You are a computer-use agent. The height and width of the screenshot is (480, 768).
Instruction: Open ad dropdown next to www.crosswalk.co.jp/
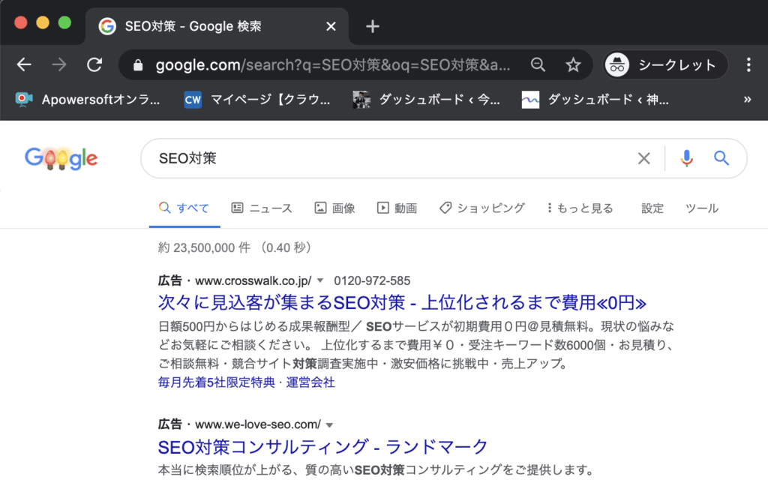pyautogui.click(x=319, y=280)
